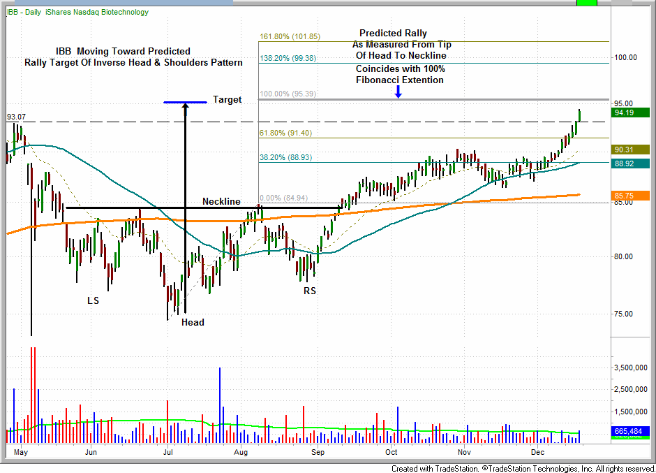Viewport: 656px width, 473px height.
Task: Click the orange 85.75 moving average tag
Action: coord(630,196)
